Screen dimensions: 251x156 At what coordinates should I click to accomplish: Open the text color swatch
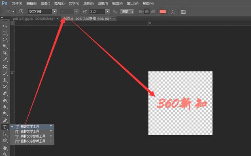pyautogui.click(x=163, y=11)
